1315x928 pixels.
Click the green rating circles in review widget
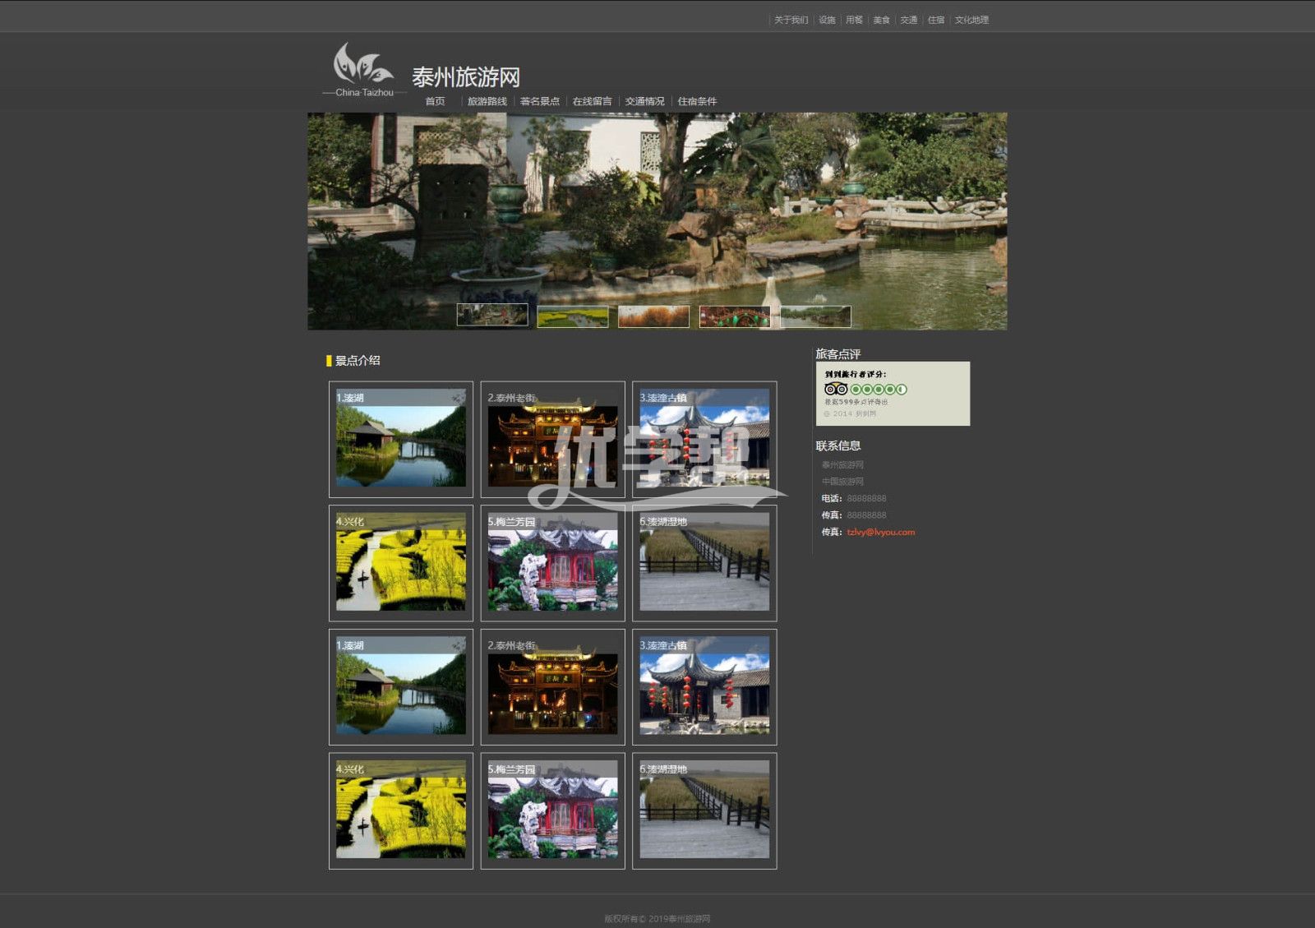point(879,389)
